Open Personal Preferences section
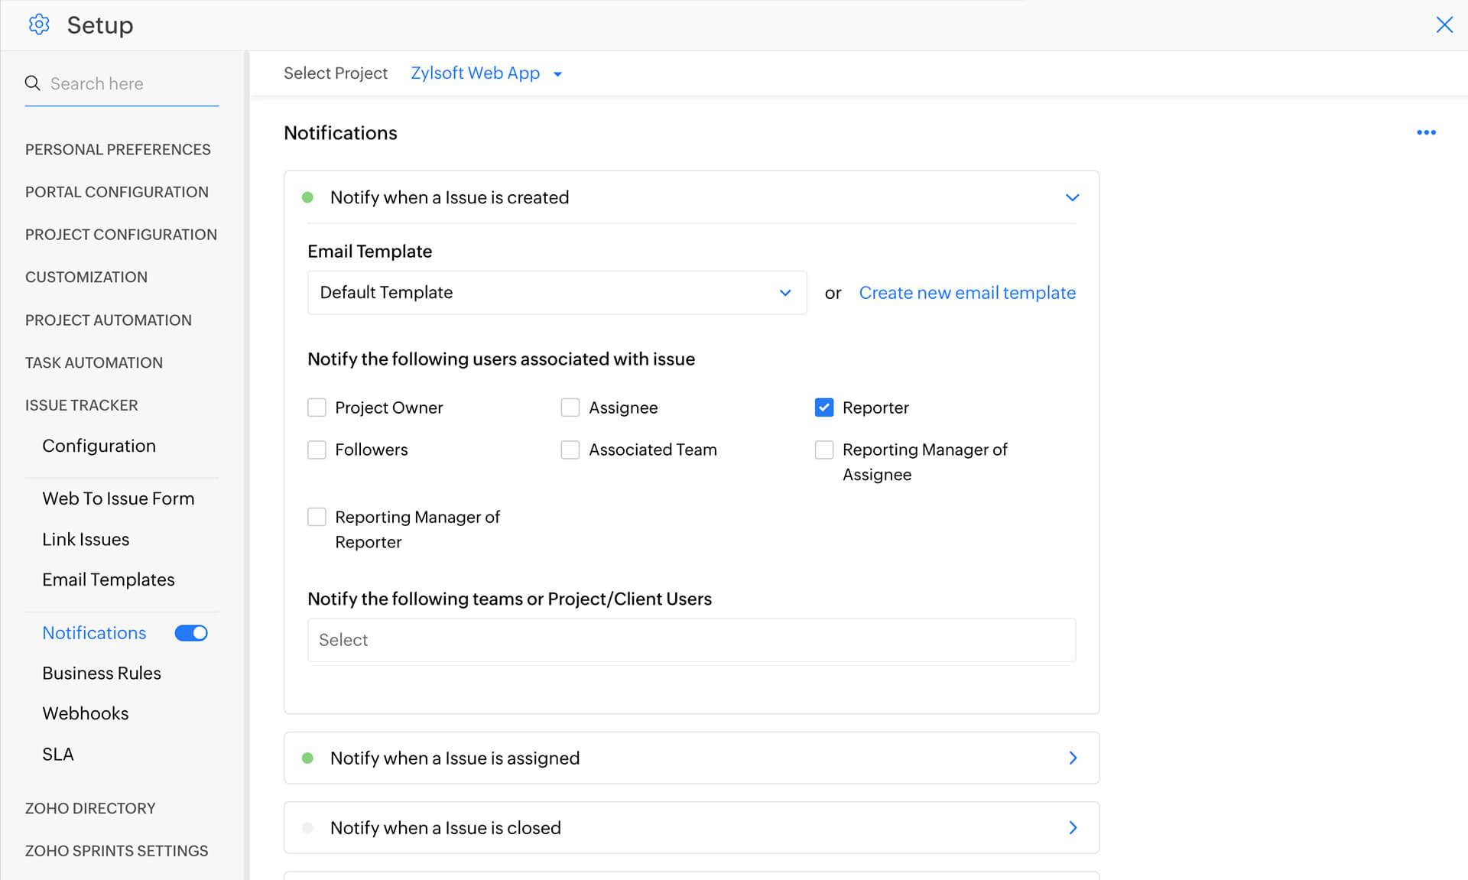 [118, 149]
